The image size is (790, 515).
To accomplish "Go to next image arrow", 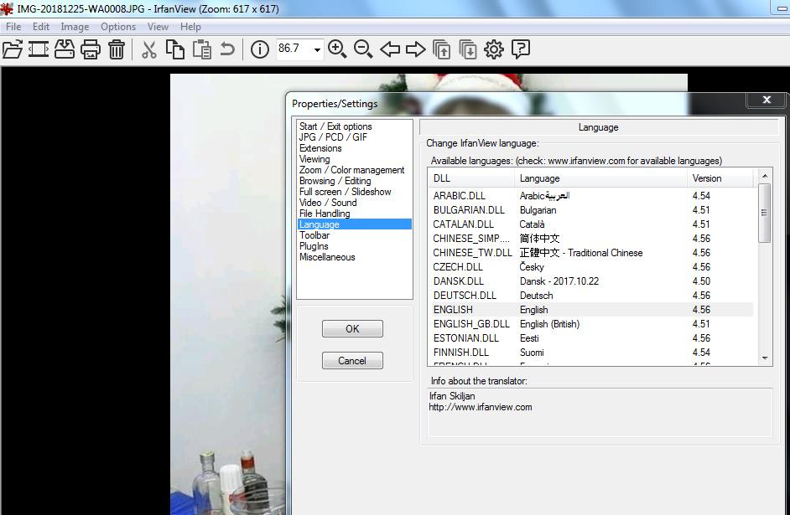I will tap(416, 49).
